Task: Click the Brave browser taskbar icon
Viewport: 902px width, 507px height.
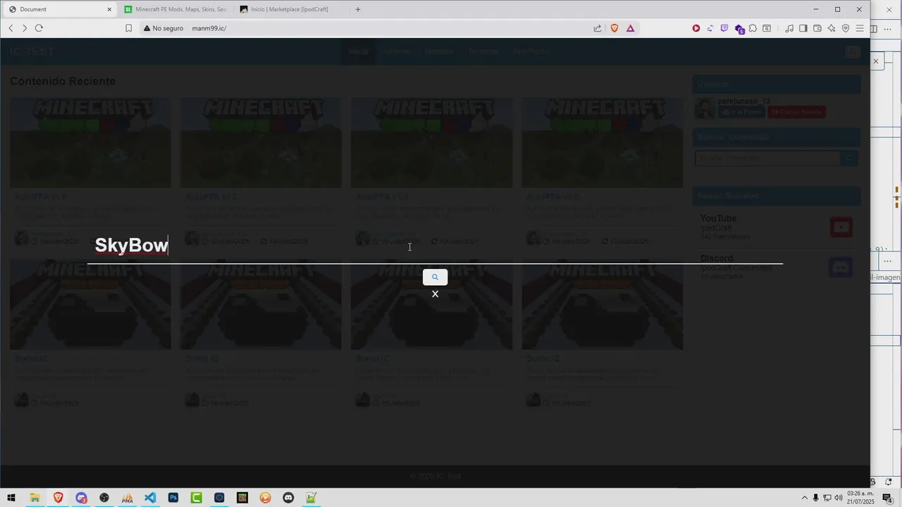Action: pos(58,498)
